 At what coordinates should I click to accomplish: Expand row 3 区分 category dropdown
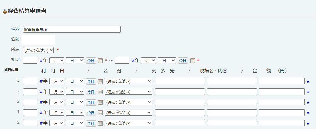click(128, 102)
